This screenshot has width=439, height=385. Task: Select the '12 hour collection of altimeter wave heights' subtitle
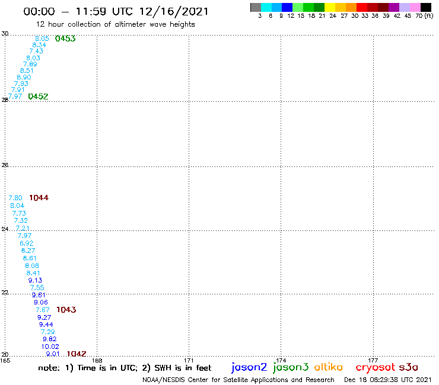(115, 24)
